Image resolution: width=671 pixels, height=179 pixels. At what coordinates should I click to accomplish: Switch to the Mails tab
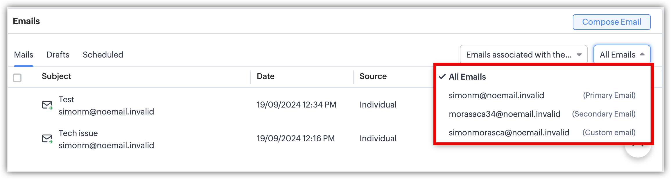[24, 55]
